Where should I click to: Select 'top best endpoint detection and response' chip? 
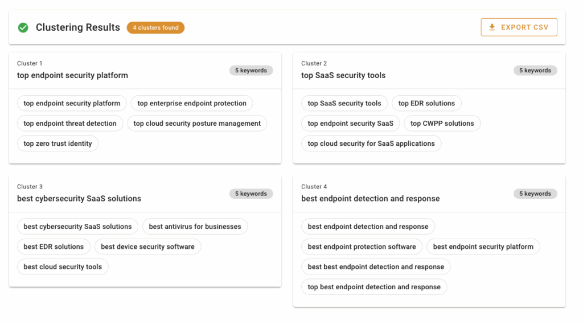coord(374,287)
